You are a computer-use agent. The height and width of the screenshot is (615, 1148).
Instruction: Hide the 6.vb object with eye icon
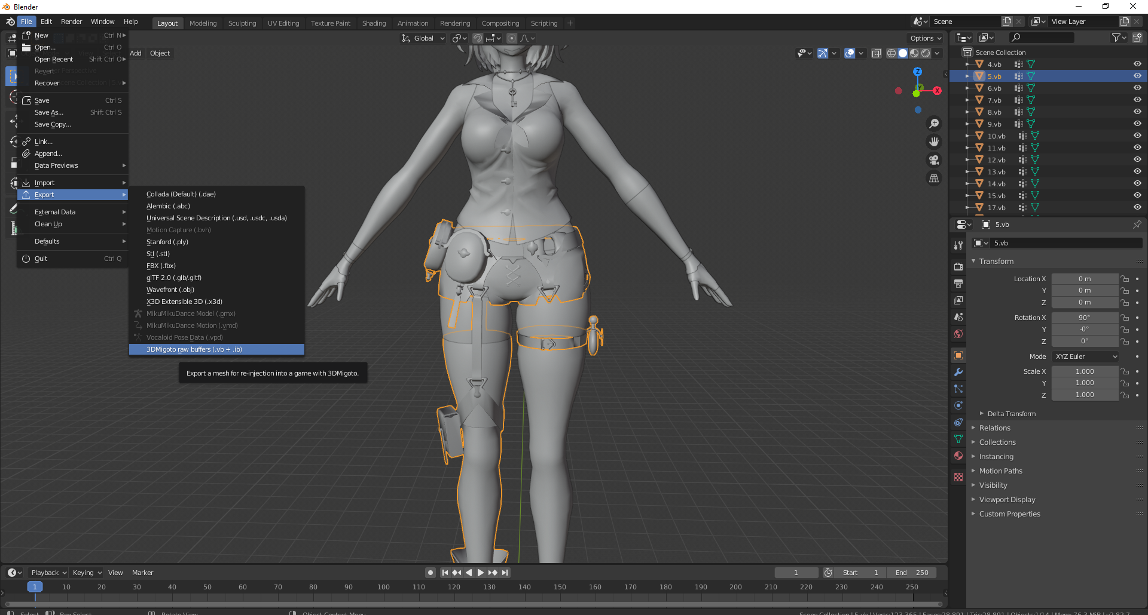pos(1137,88)
